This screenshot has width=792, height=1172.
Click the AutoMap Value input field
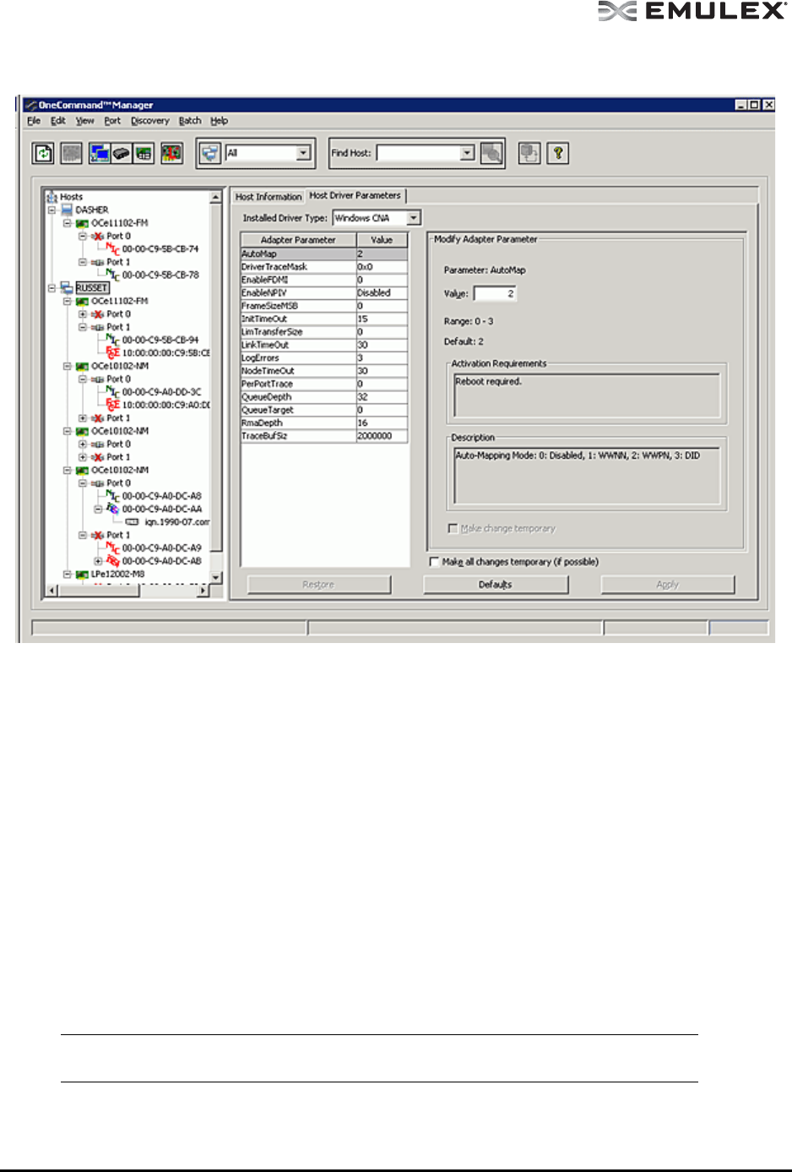[495, 293]
